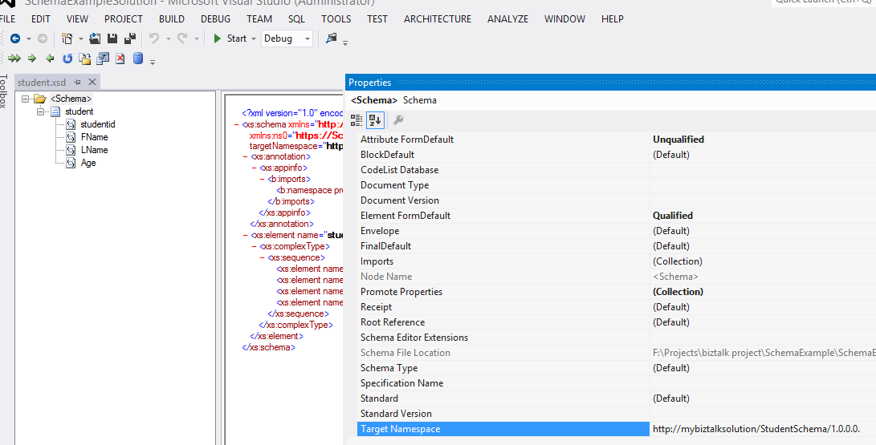
Task: Select the studentid tree item
Action: point(98,124)
